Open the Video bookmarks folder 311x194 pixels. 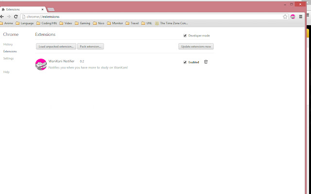(66, 23)
